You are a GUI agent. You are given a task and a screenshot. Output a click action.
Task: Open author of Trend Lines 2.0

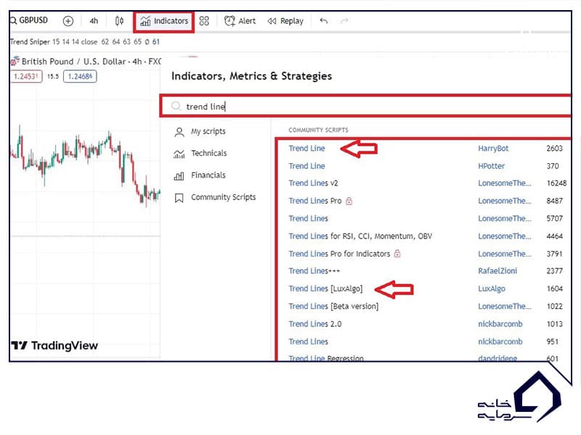(x=500, y=324)
